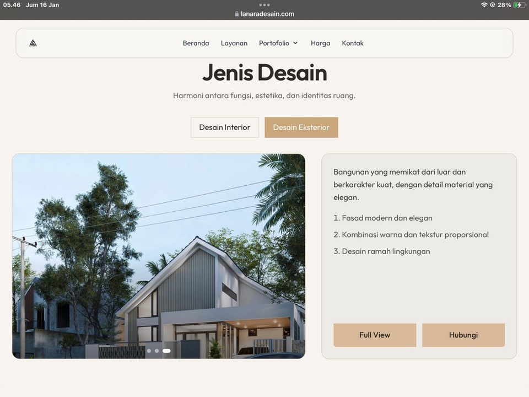
Task: Switch to the Desain Interior tab
Action: tap(225, 127)
